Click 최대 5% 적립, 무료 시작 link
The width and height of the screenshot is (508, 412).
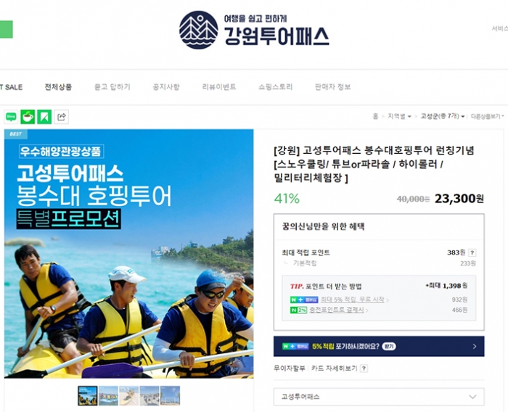coord(353,300)
